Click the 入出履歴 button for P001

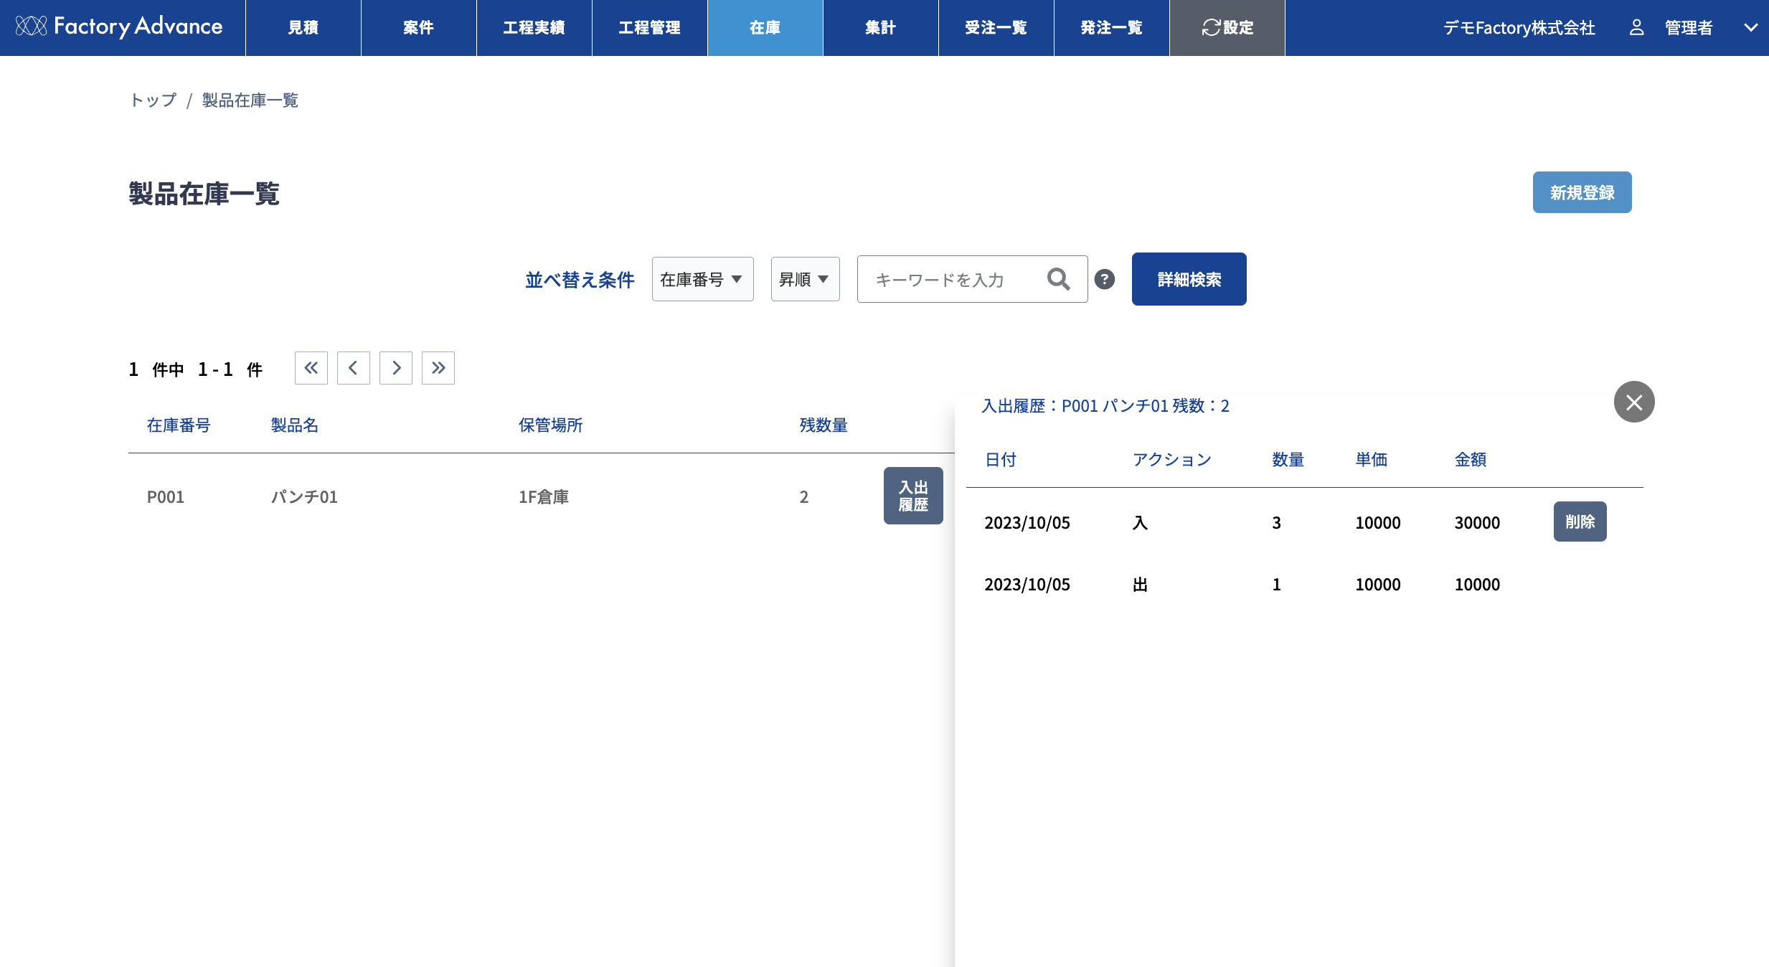pos(912,496)
